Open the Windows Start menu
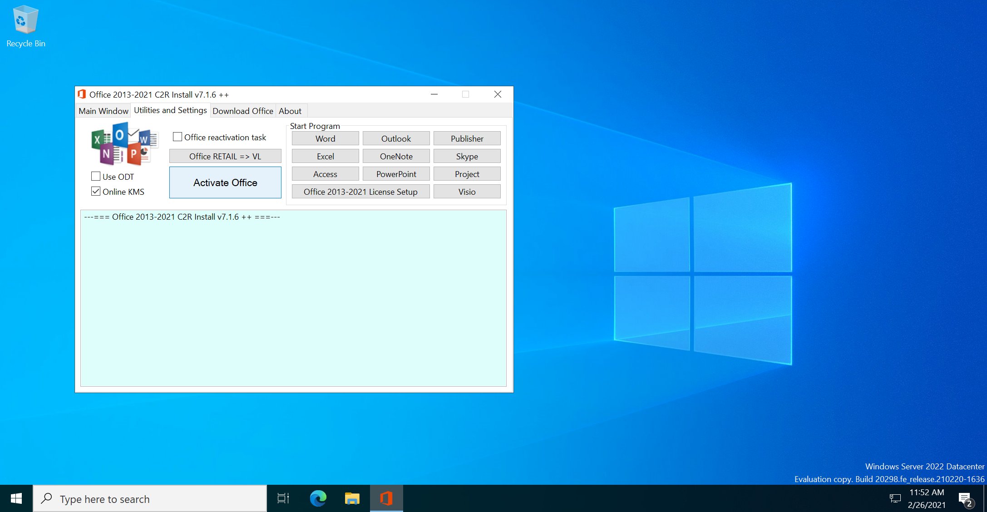The width and height of the screenshot is (987, 512). point(16,499)
